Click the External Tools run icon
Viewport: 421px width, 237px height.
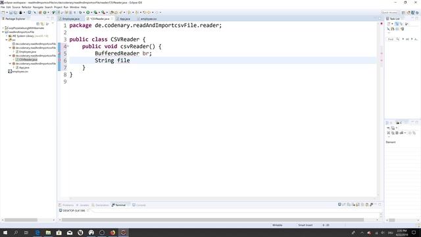click(x=103, y=13)
